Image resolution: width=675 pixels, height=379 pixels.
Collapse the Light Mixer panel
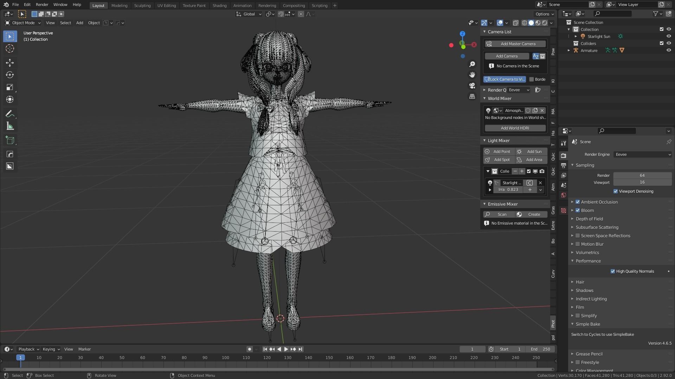coord(499,141)
